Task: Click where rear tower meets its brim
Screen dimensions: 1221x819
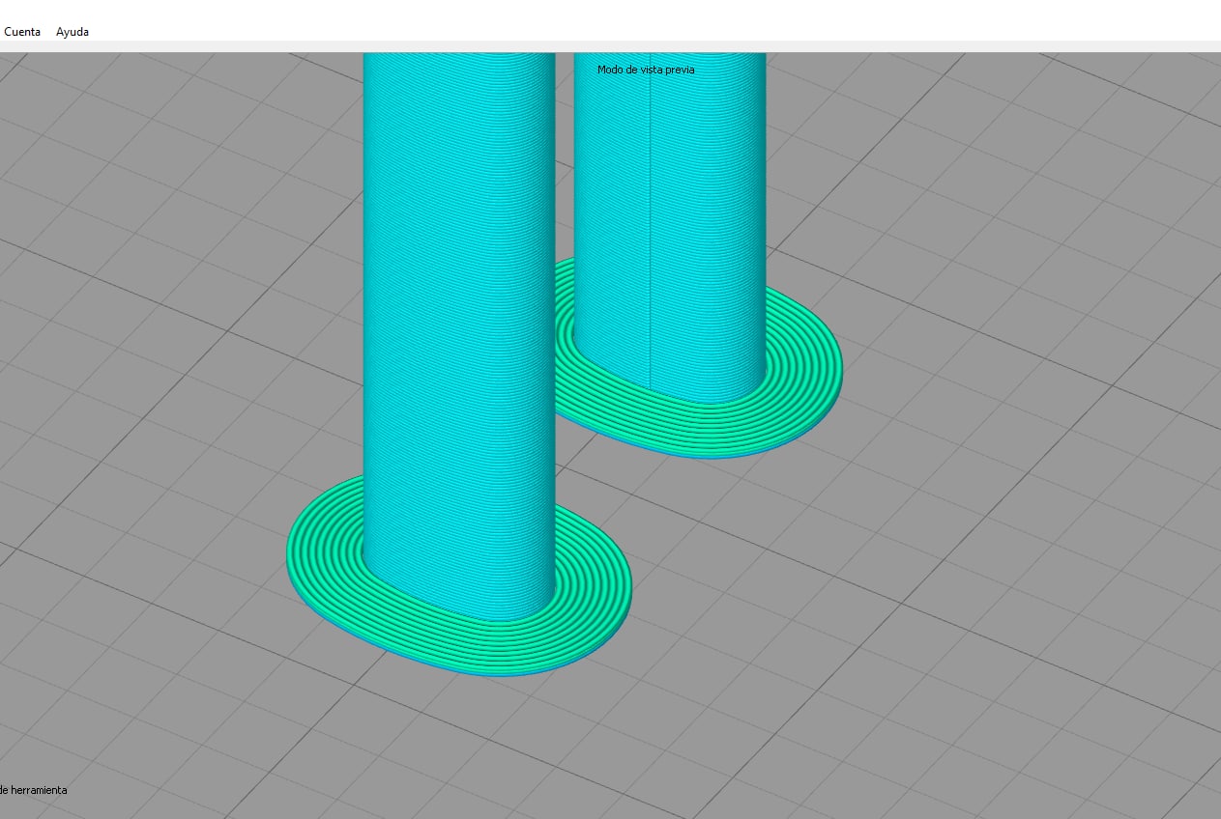Action: 696,398
